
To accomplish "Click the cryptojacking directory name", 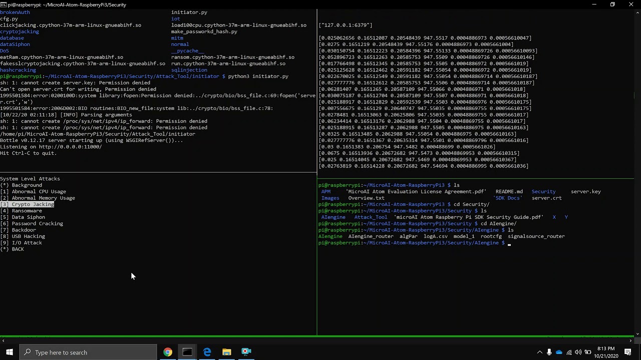I will (20, 31).
